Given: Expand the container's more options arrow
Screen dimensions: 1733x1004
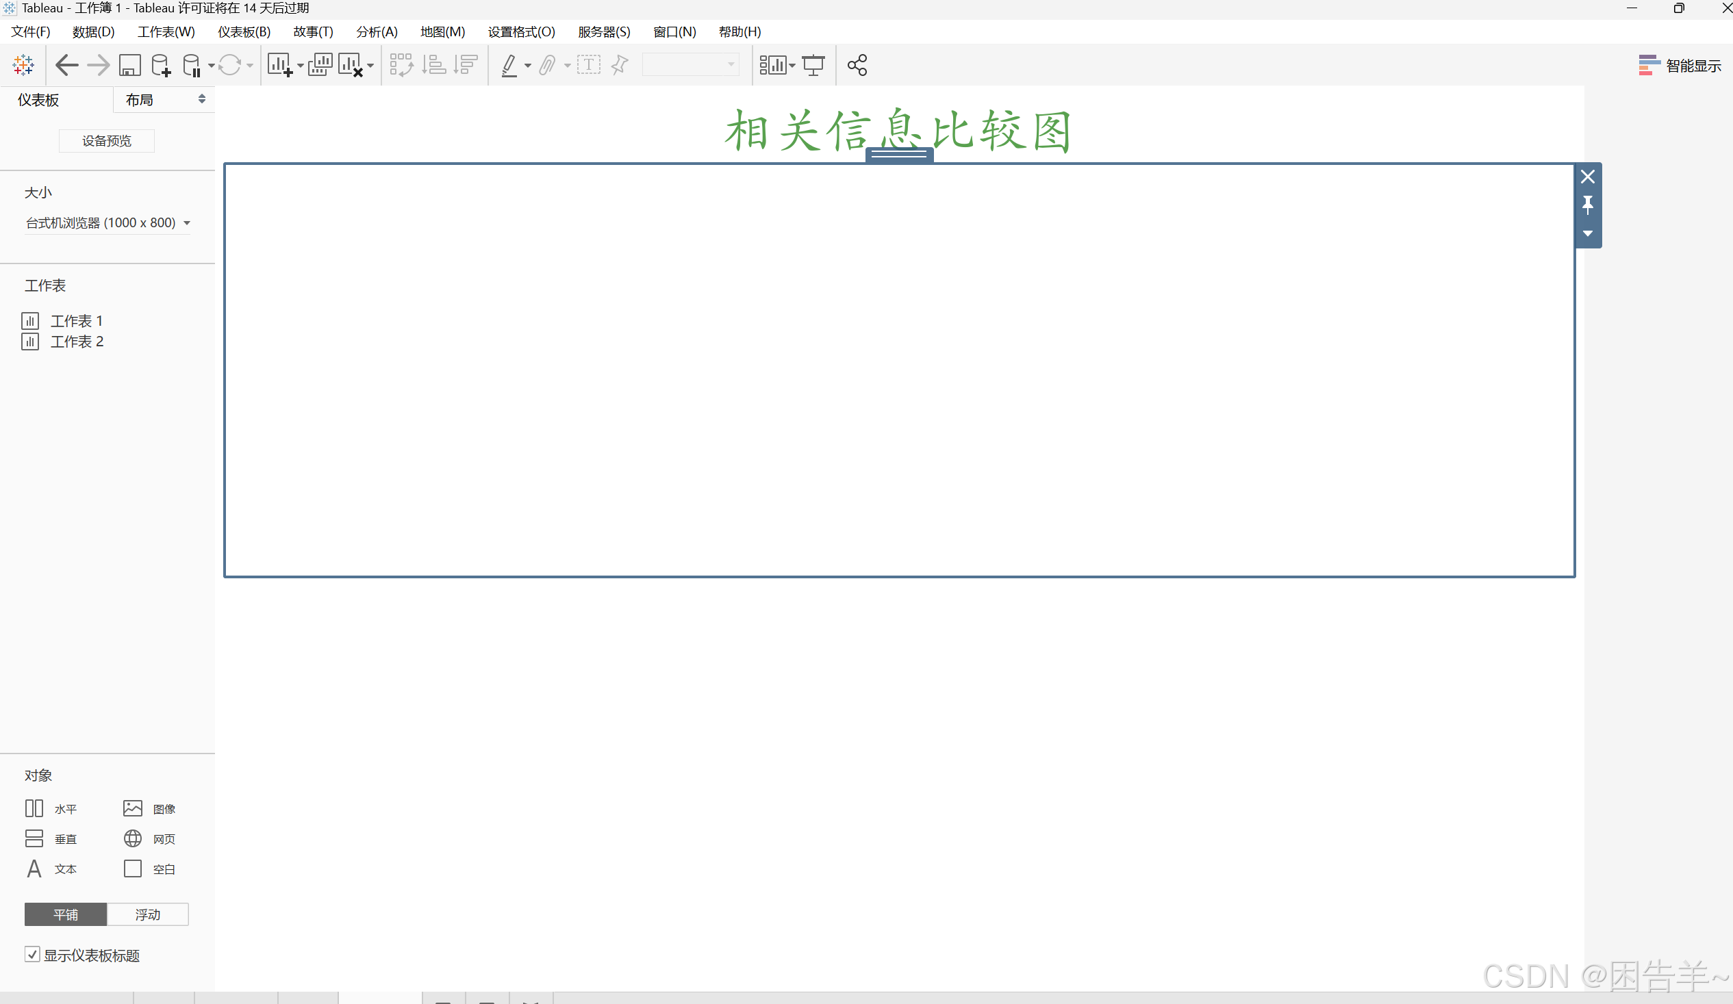Looking at the screenshot, I should coord(1587,233).
